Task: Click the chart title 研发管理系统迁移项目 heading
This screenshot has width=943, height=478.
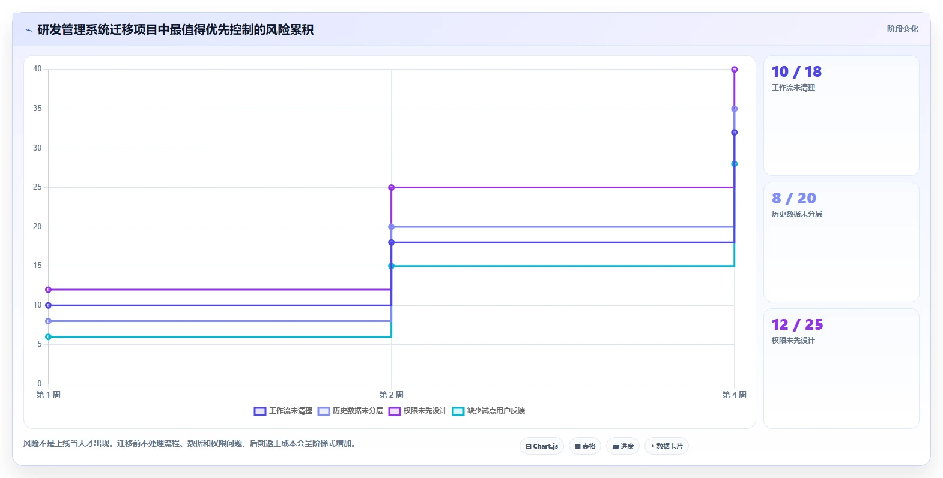Action: click(175, 30)
